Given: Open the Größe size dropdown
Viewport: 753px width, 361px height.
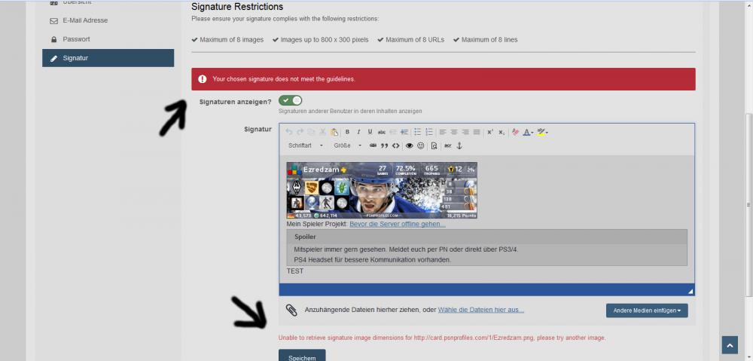Looking at the screenshot, I should click(348, 145).
